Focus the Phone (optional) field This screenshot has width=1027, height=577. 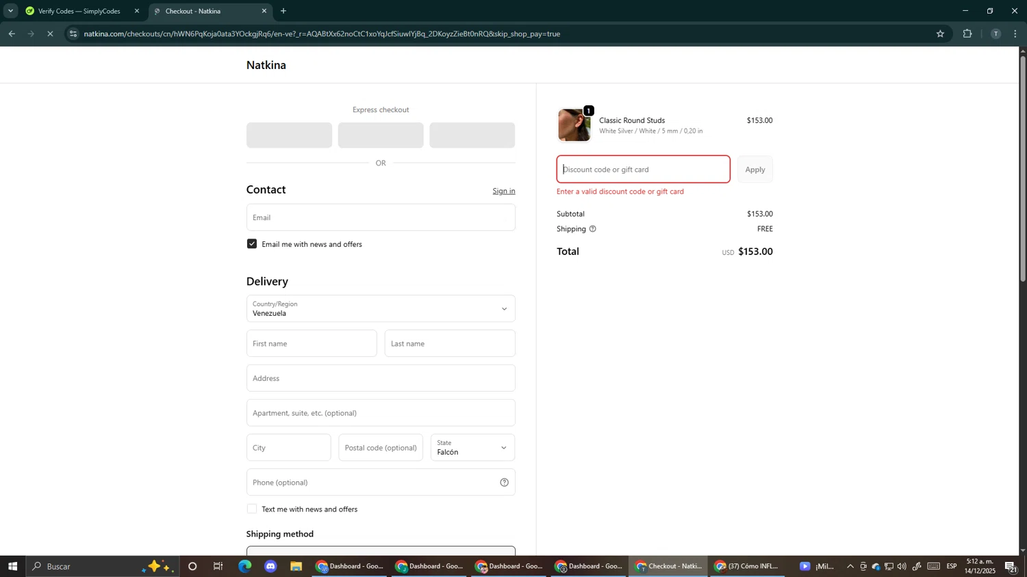pos(381,483)
